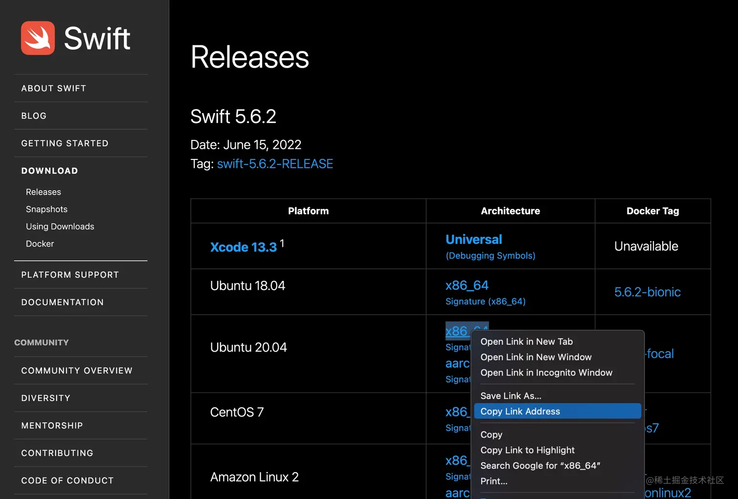This screenshot has height=499, width=738.
Task: Open Community Overview page
Action: tap(77, 371)
